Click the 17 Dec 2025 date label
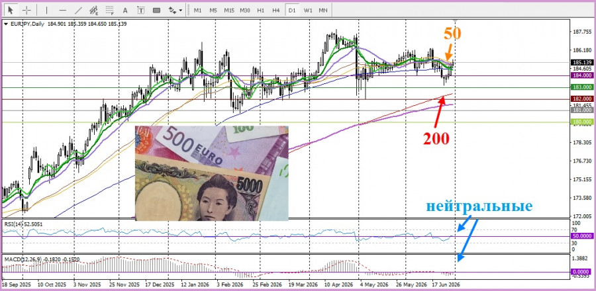The width and height of the screenshot is (596, 291). [x=159, y=284]
